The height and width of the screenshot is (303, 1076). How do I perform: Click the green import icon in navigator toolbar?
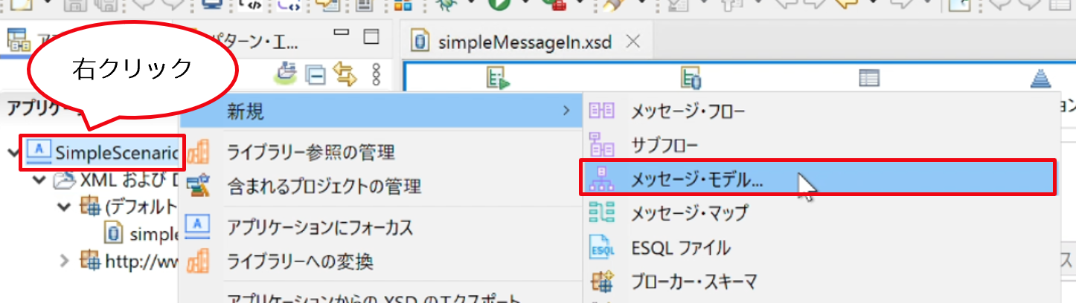[x=286, y=74]
